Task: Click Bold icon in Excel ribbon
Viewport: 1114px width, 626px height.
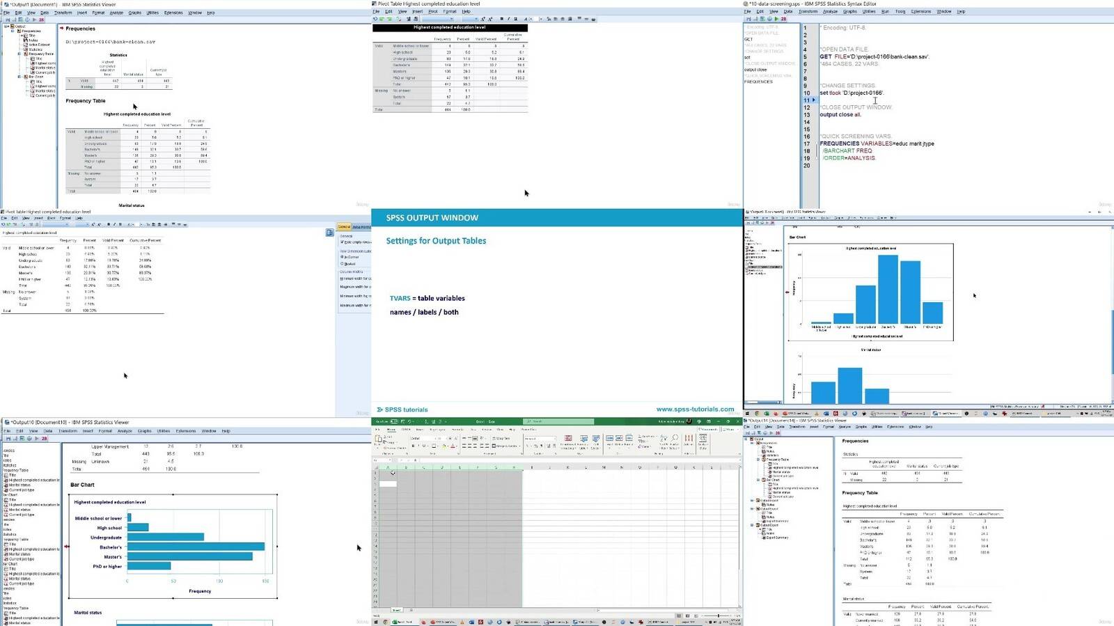Action: [413, 446]
